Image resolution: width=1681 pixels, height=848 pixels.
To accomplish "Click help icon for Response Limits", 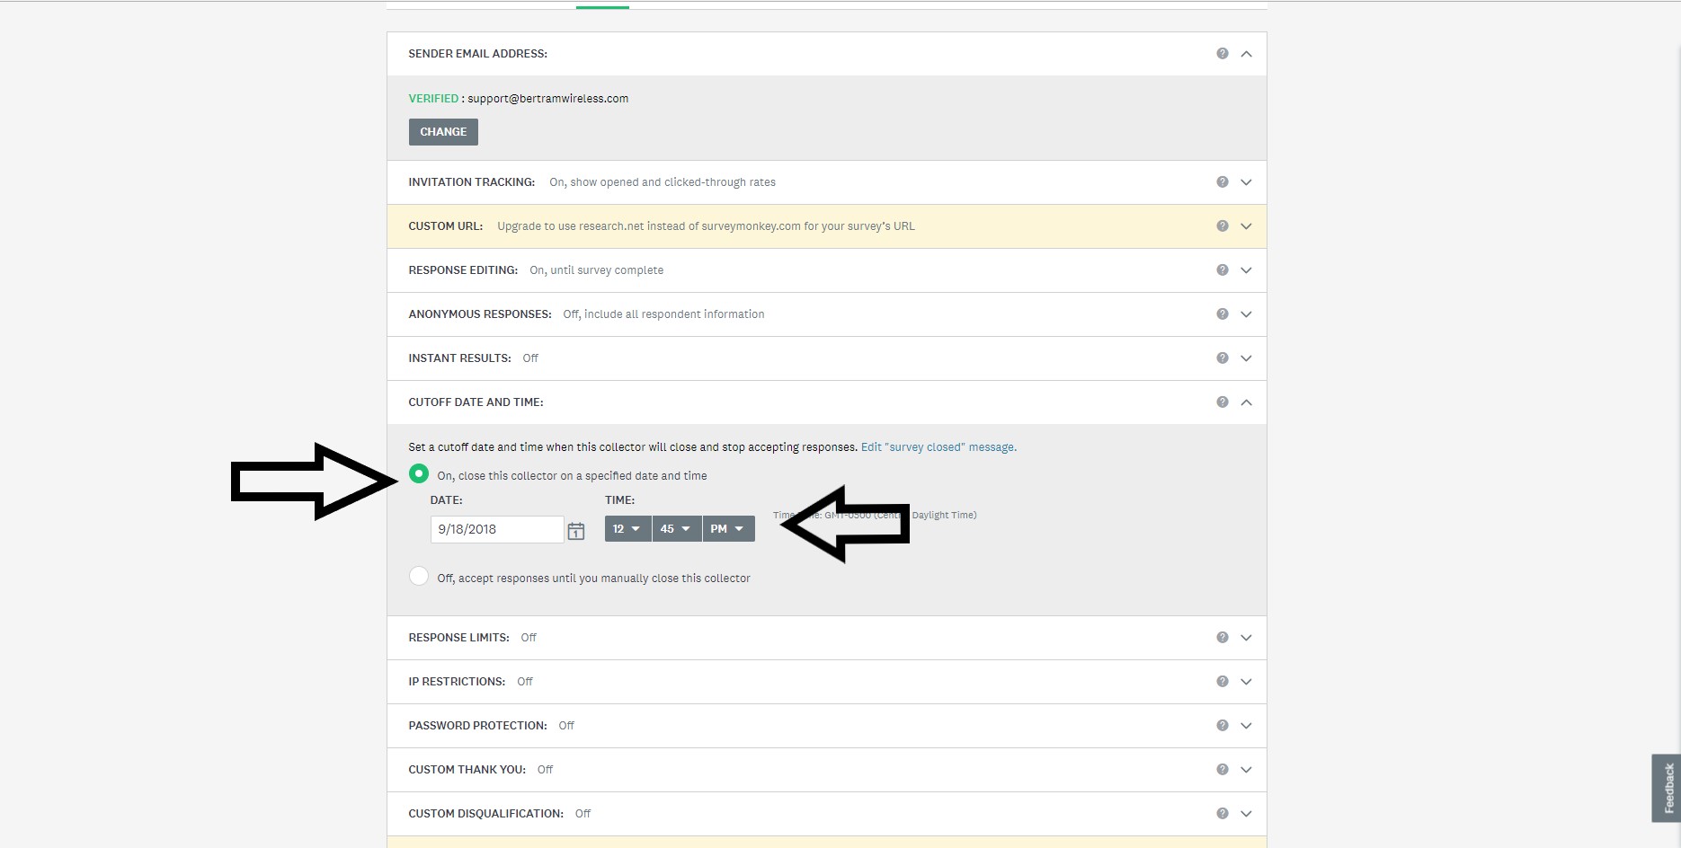I will click(1222, 638).
